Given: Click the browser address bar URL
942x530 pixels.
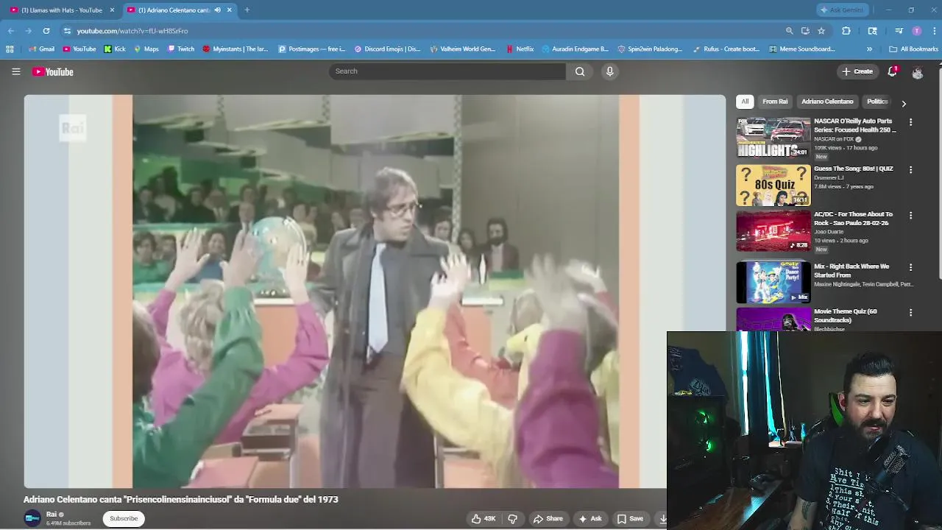Looking at the screenshot, I should click(x=132, y=31).
